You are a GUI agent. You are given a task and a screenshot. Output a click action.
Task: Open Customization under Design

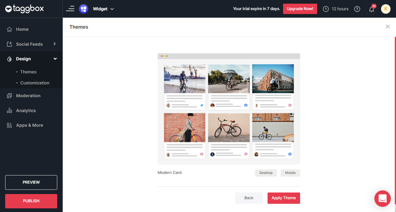point(35,83)
